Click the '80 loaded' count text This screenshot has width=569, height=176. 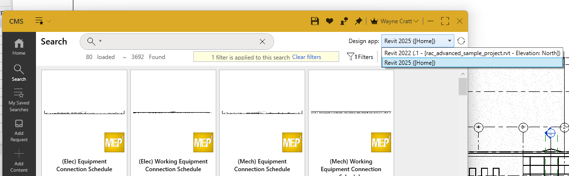[101, 57]
